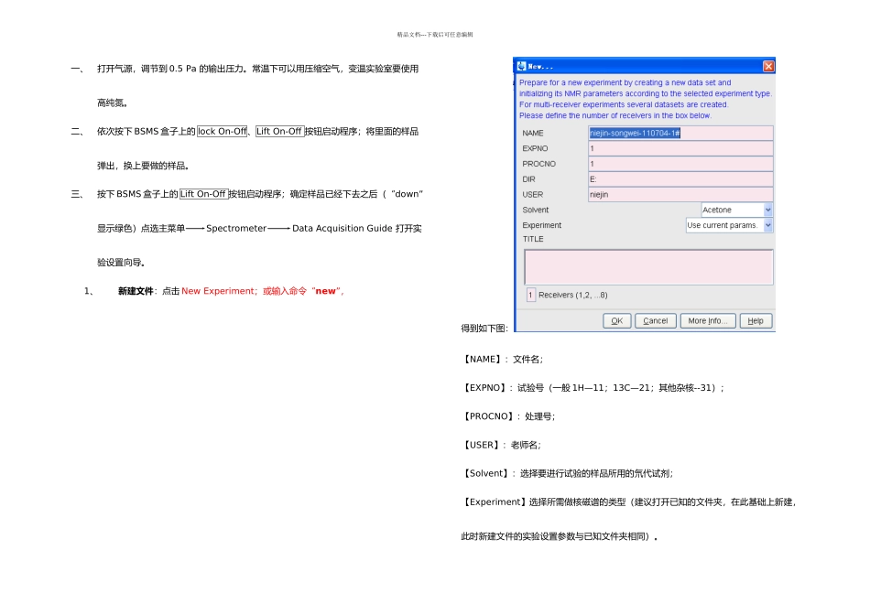Select the Use current params combo box
The height and width of the screenshot is (615, 870).
[x=729, y=225]
